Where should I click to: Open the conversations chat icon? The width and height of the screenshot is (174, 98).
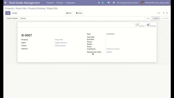click(x=109, y=3)
